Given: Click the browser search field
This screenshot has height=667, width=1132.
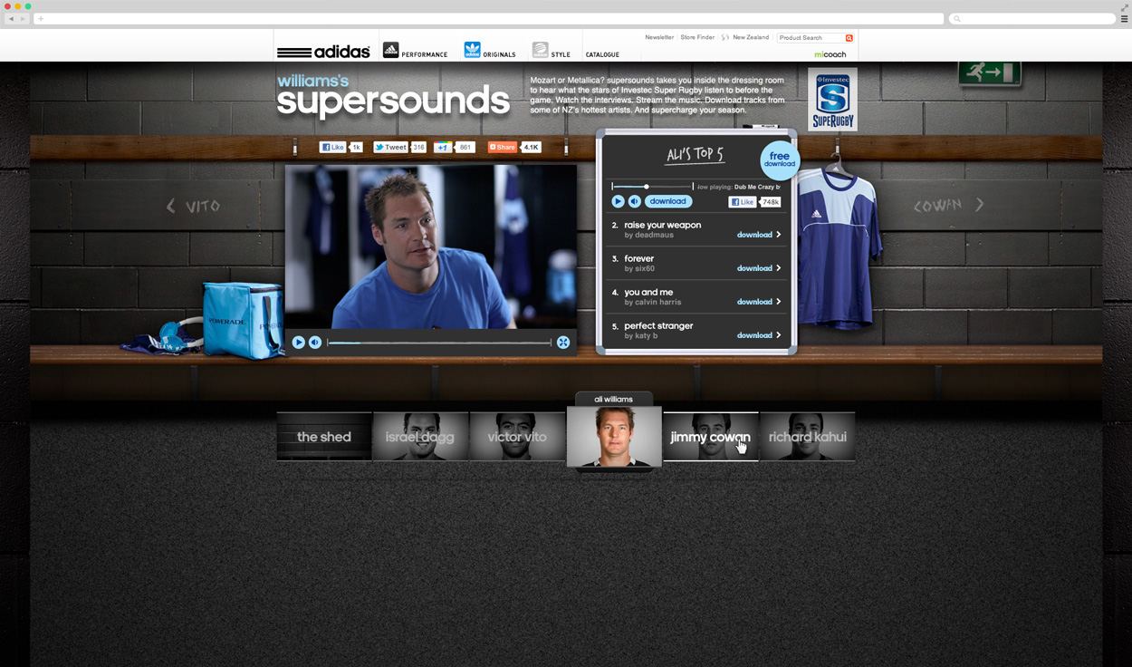Looking at the screenshot, I should click(1032, 18).
